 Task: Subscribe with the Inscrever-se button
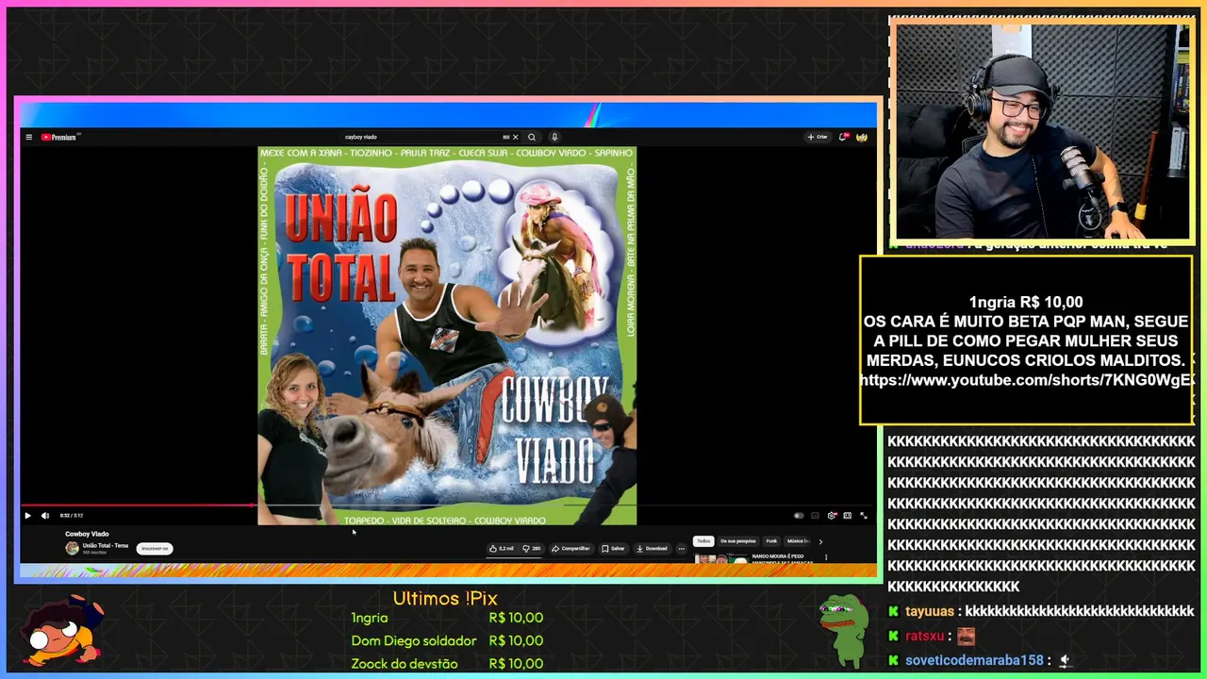click(x=155, y=548)
